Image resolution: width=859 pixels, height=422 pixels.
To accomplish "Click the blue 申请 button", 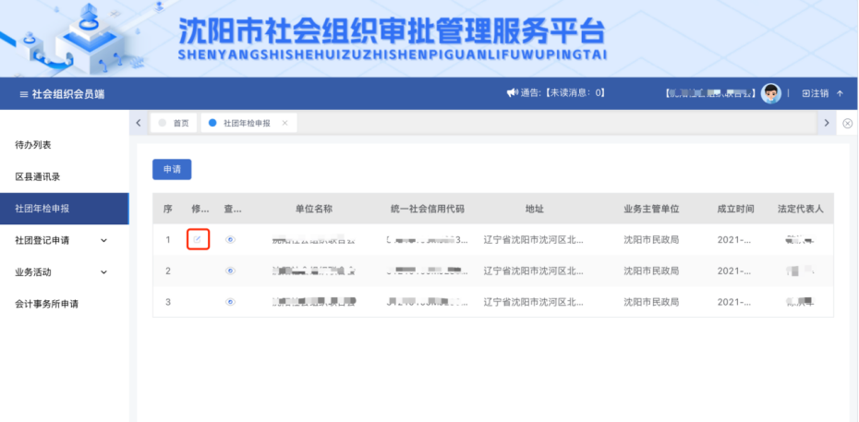I will click(171, 170).
